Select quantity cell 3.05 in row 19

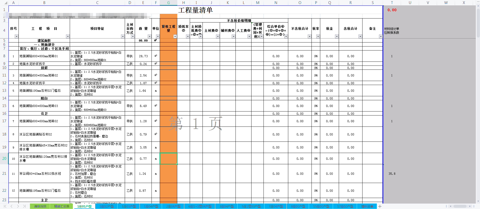click(143, 147)
